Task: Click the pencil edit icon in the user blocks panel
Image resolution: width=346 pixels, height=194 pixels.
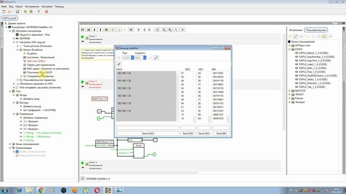Action: tap(296, 37)
